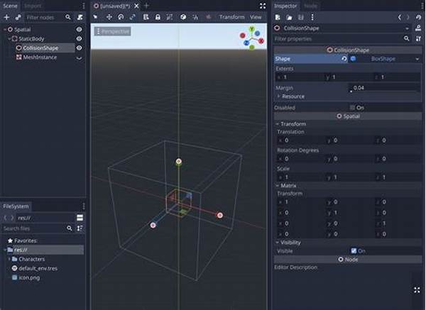Screen dimensions: 426x310
Task: Attach script to selected node
Action: [x=80, y=17]
